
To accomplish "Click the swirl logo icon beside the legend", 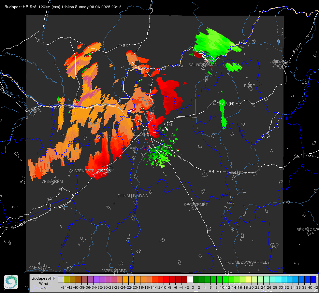I will [x=11, y=282].
